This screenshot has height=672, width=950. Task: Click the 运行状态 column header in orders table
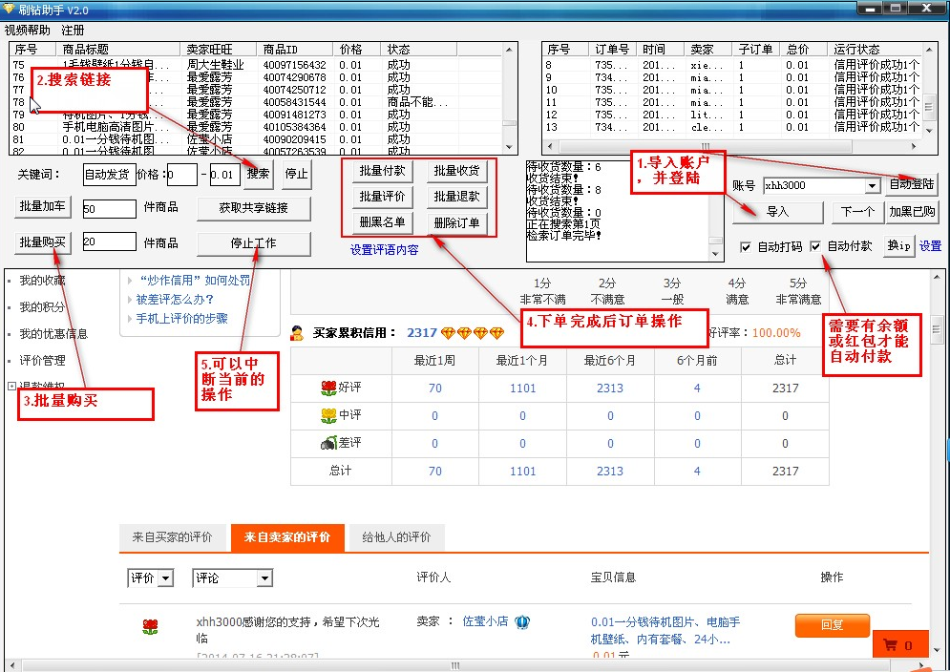tap(876, 49)
